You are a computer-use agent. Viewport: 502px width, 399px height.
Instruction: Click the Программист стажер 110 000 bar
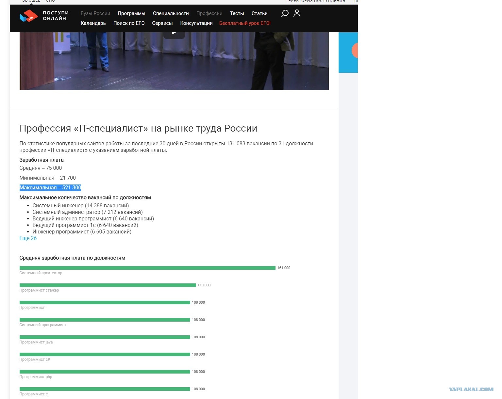point(108,285)
